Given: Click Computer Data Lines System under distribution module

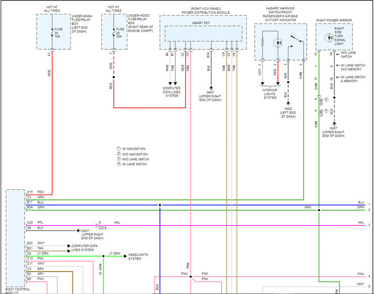Looking at the screenshot, I should pos(171,92).
